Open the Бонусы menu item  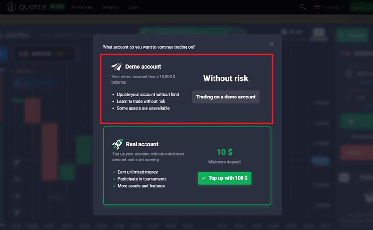click(111, 7)
